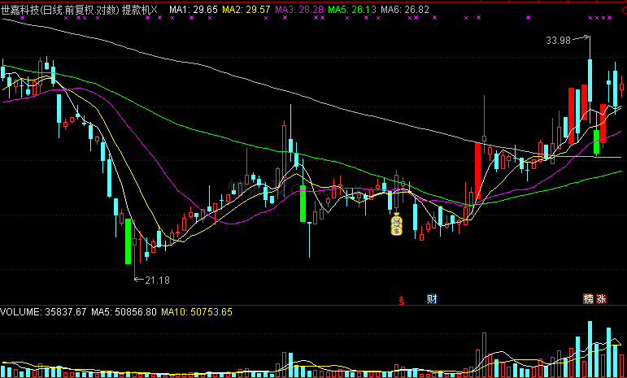Click the 21.18 low price annotation
This screenshot has height=378, width=627.
157,280
